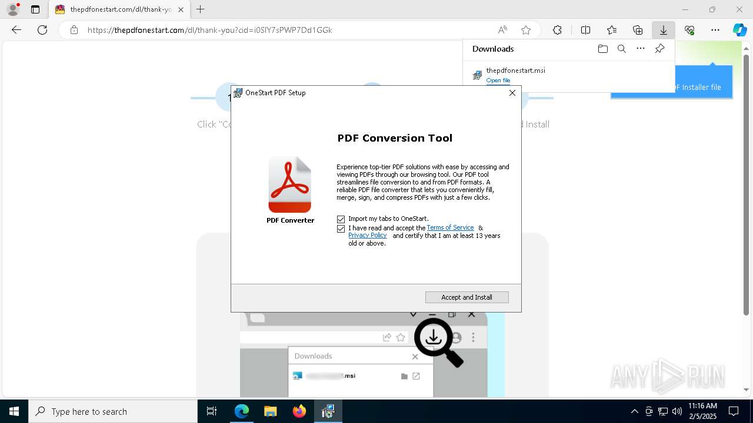Screen dimensions: 753x423
Task: Uncheck accept Terms of Service checkbox
Action: [341, 229]
